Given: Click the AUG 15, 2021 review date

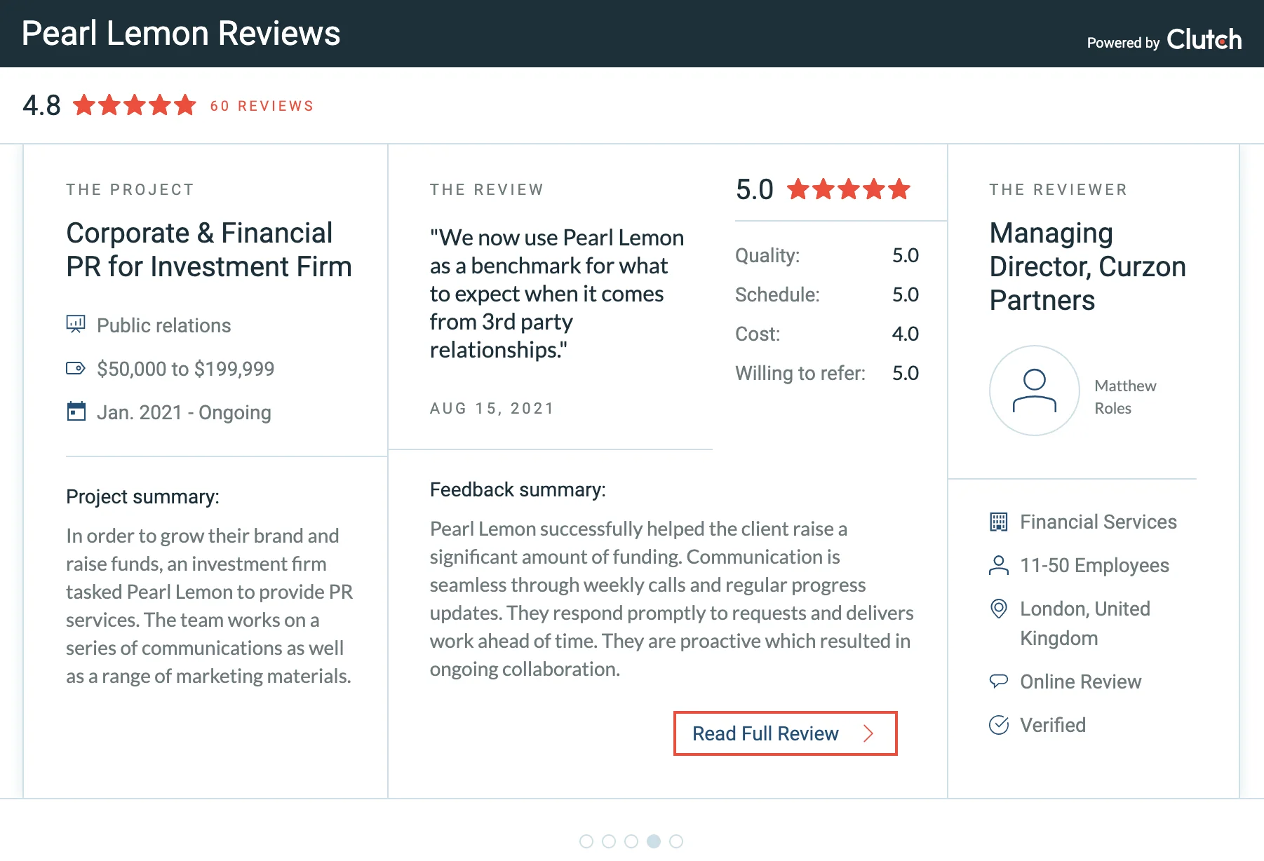Looking at the screenshot, I should (492, 409).
